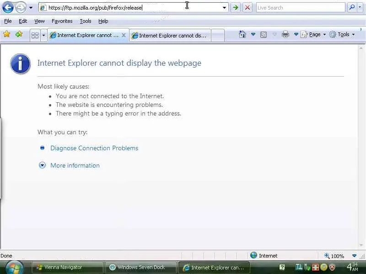The width and height of the screenshot is (366, 274).
Task: Click the question mark tray icon
Action: pyautogui.click(x=282, y=267)
